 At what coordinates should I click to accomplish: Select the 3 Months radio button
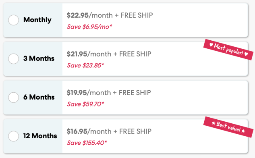click(14, 59)
